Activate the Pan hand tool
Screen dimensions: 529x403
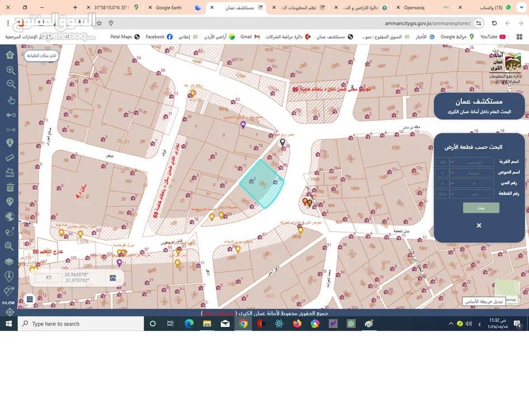click(x=11, y=100)
